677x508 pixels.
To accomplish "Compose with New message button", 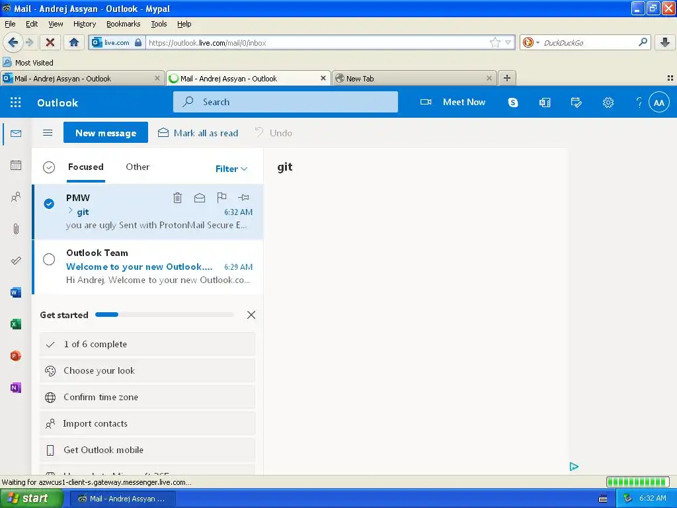I will coord(105,133).
